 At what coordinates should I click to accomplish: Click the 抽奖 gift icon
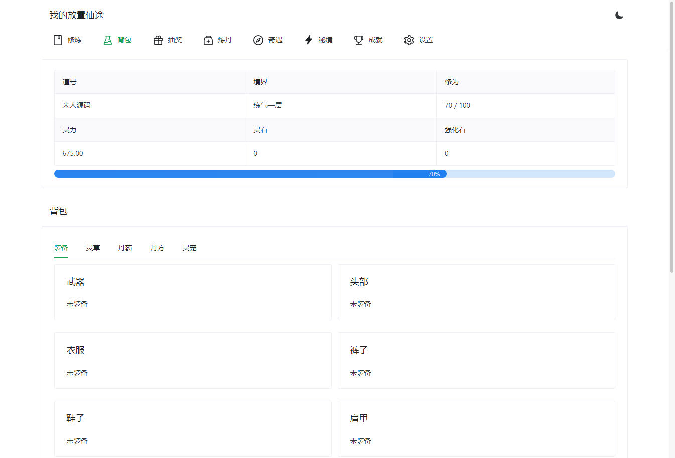click(158, 40)
